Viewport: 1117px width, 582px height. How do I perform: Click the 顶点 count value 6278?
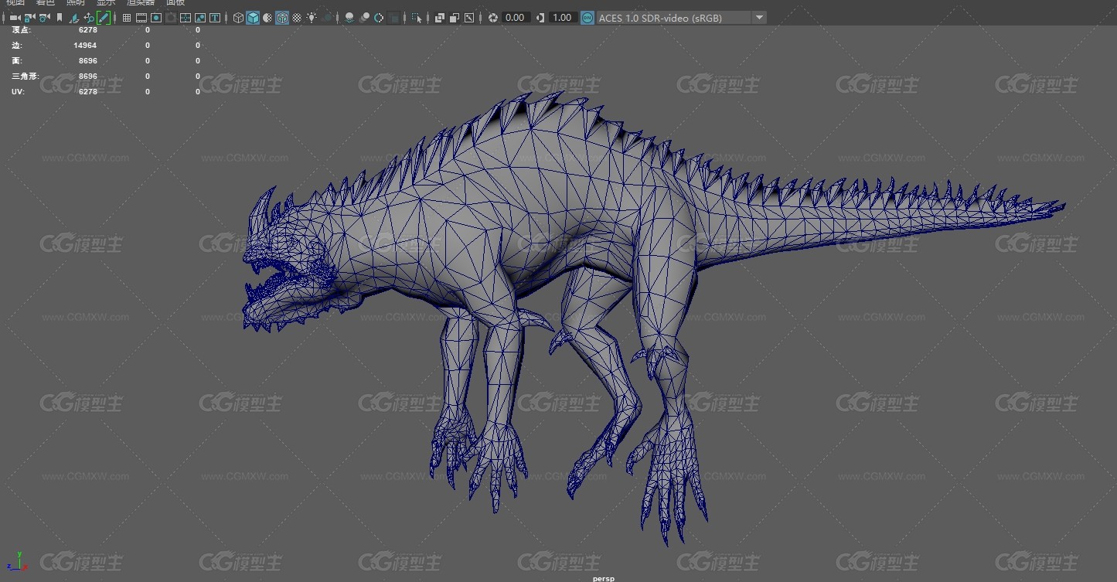click(87, 30)
